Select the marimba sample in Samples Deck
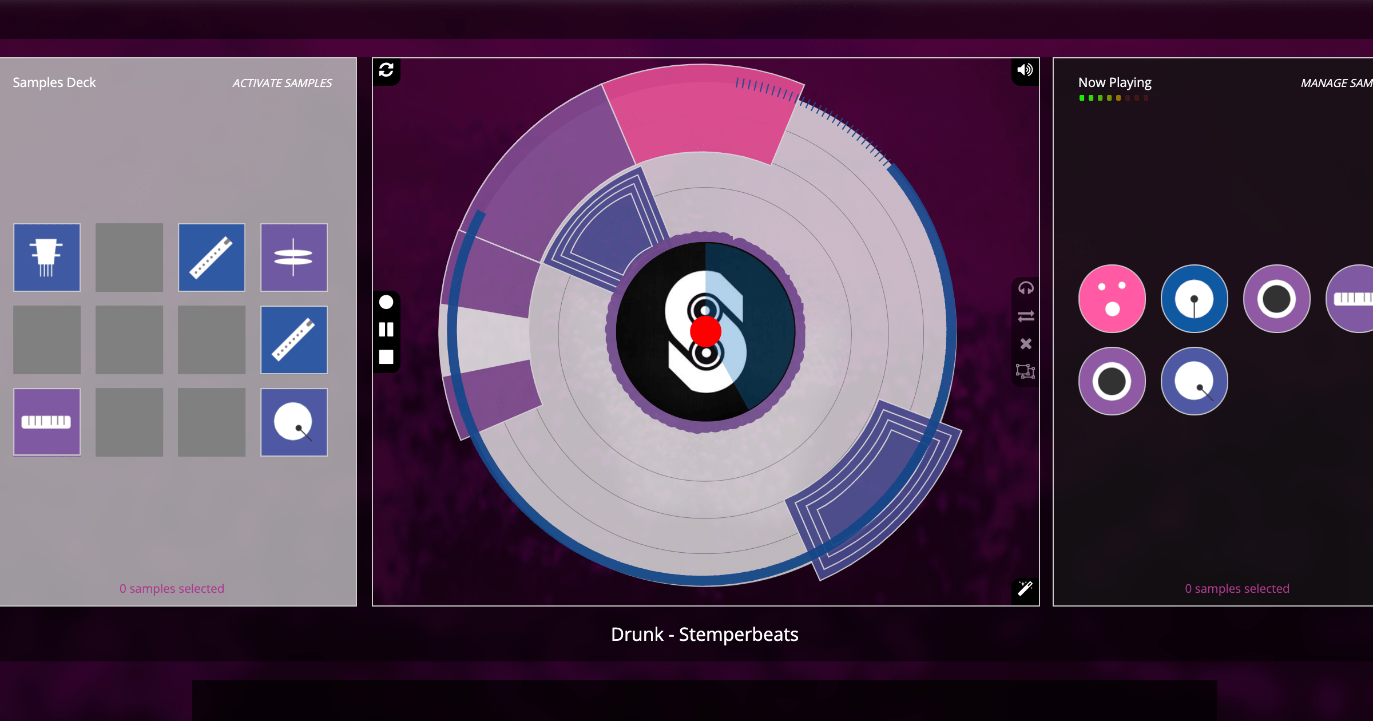Screen dimensions: 1373x721 pyautogui.click(x=47, y=257)
